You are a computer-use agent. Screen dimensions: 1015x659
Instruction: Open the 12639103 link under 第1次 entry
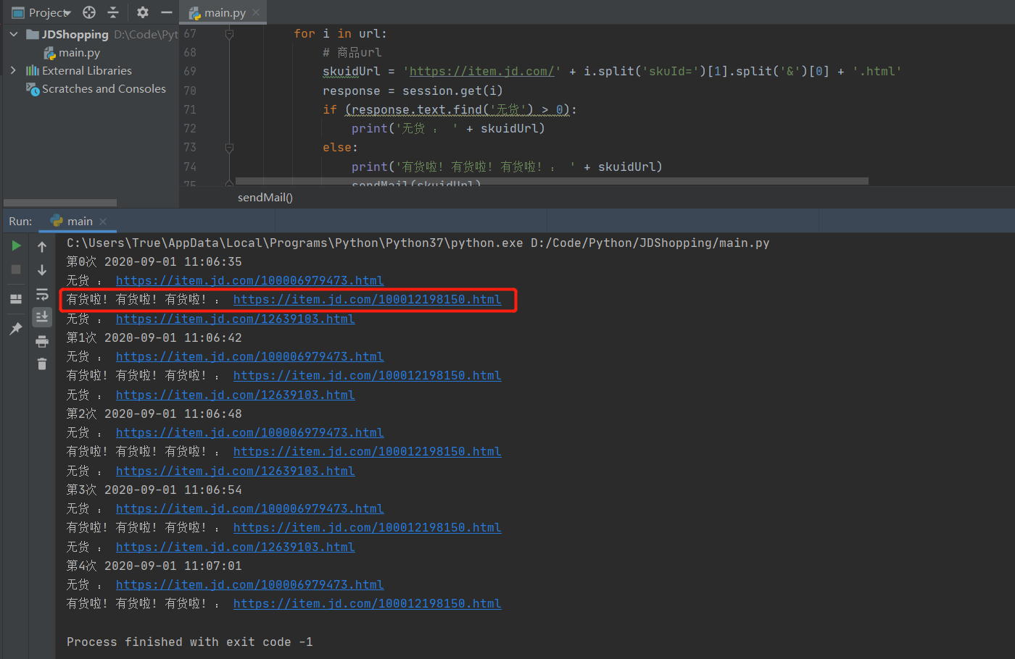coord(235,395)
